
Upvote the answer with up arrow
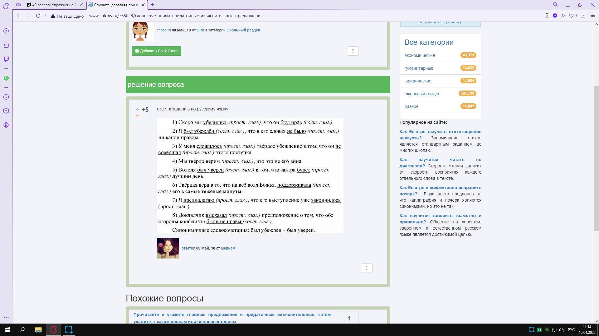[137, 109]
